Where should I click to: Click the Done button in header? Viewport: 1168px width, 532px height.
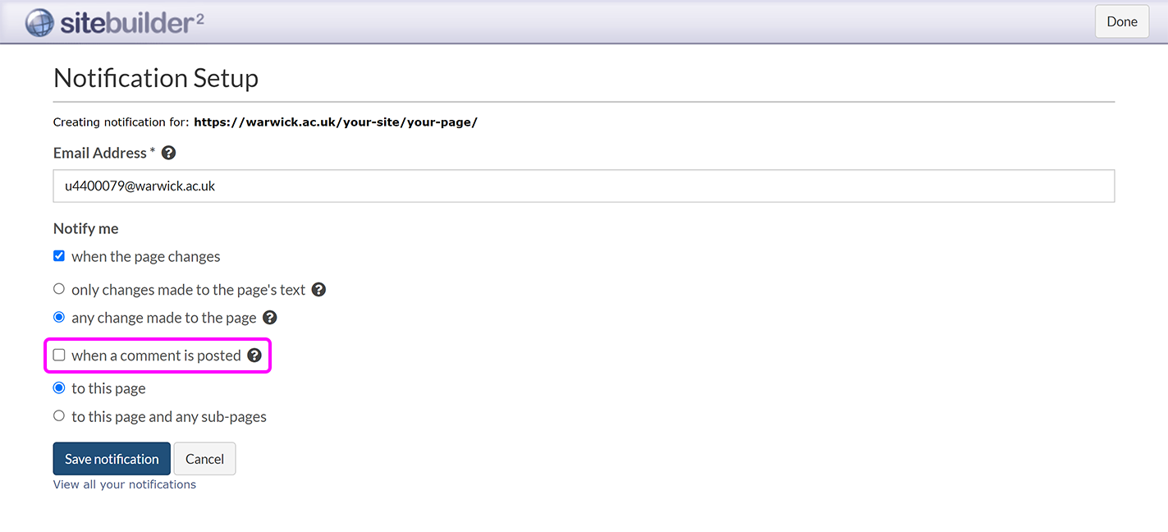pyautogui.click(x=1122, y=22)
